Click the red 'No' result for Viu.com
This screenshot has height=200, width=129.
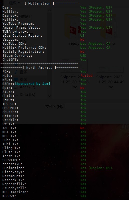click(82, 40)
